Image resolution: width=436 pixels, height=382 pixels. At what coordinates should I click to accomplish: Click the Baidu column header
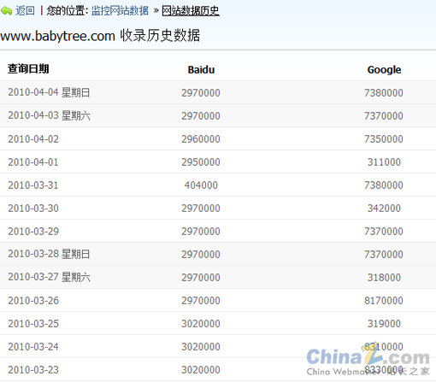click(201, 70)
